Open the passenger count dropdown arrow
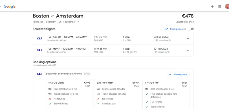229x109 pixels. (78, 22)
